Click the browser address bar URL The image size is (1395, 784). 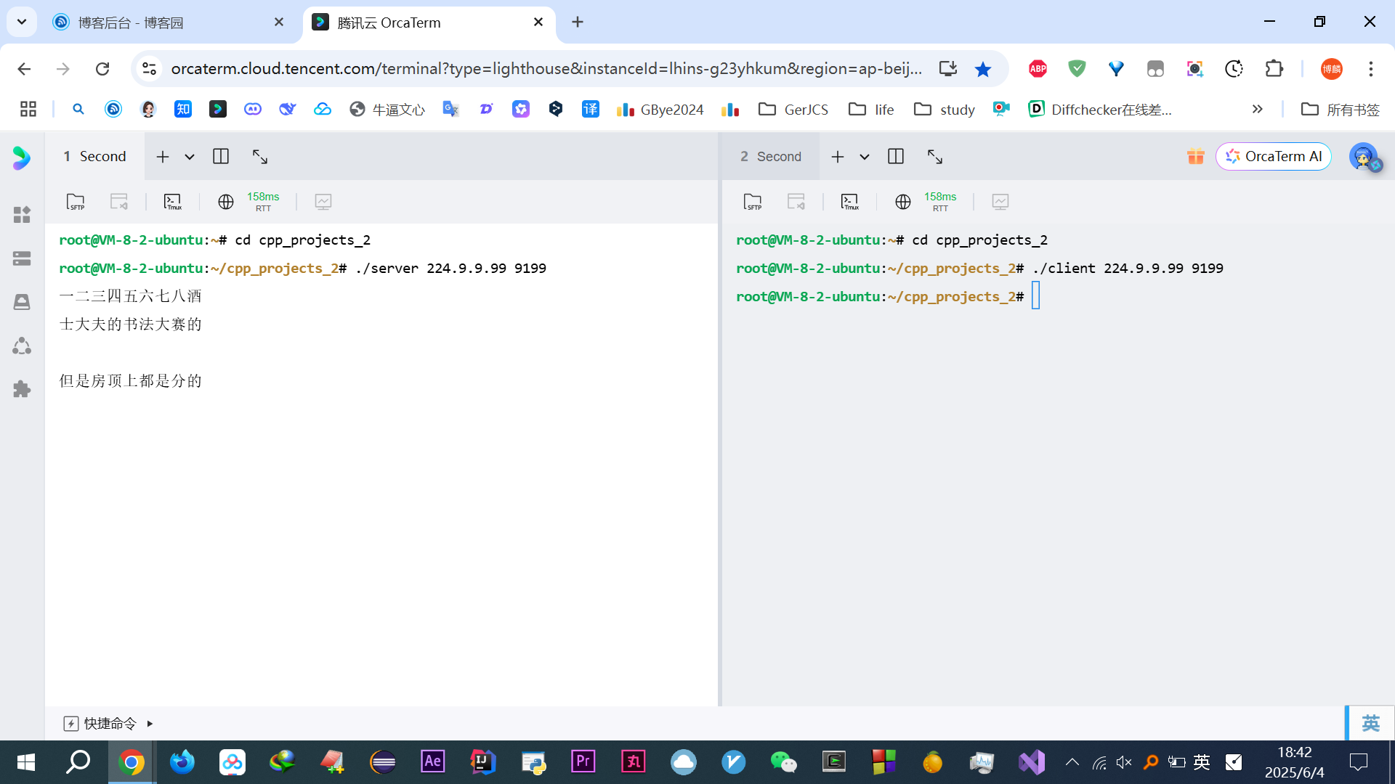[x=545, y=68]
